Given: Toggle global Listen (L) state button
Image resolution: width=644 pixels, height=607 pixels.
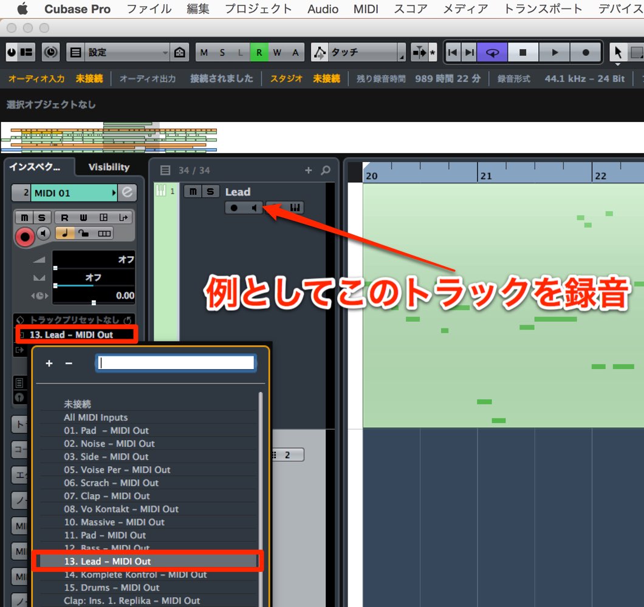Looking at the screenshot, I should 241,52.
